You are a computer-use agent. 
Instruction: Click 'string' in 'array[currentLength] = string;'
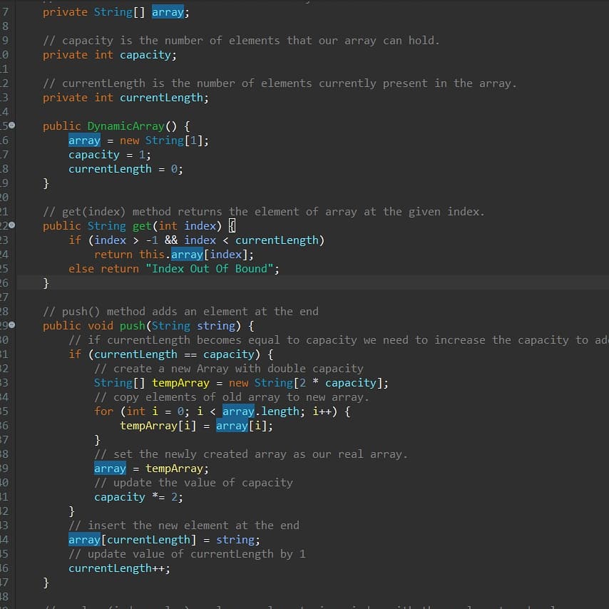[x=235, y=540]
